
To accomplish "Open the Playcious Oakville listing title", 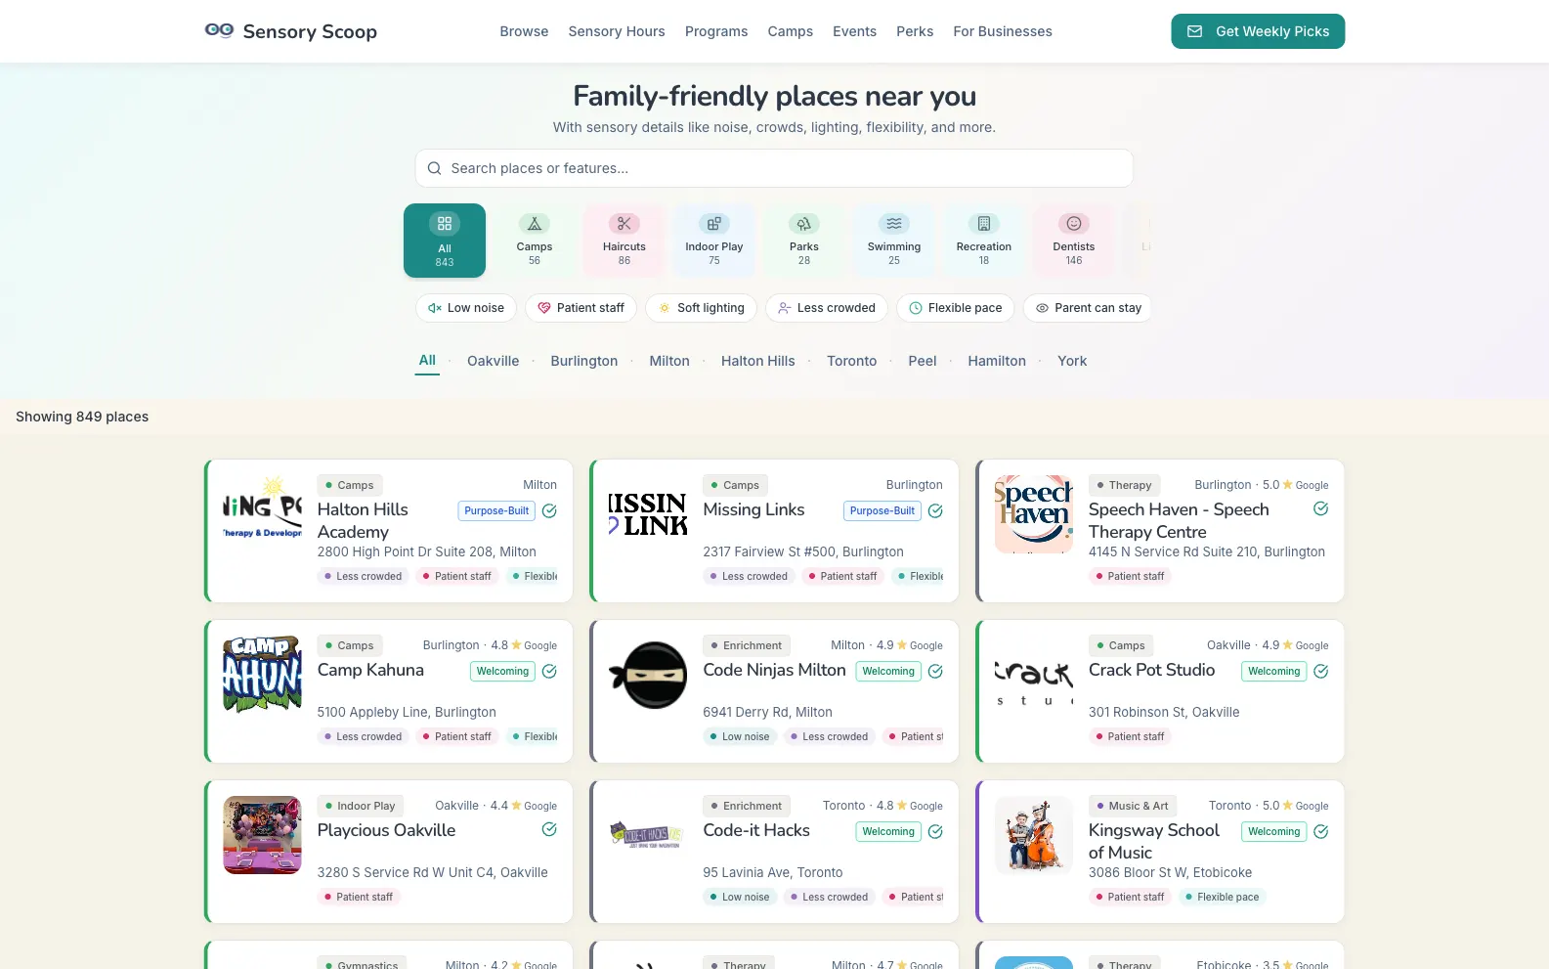I will point(386,830).
